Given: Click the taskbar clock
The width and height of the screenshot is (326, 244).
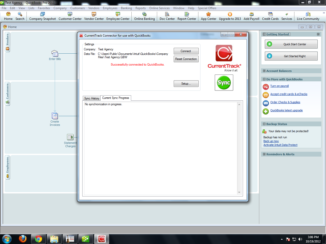Looking at the screenshot, I should [x=313, y=239].
